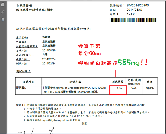Click the mg/mL unit cell
166x134 pixels.
[x=151, y=87]
